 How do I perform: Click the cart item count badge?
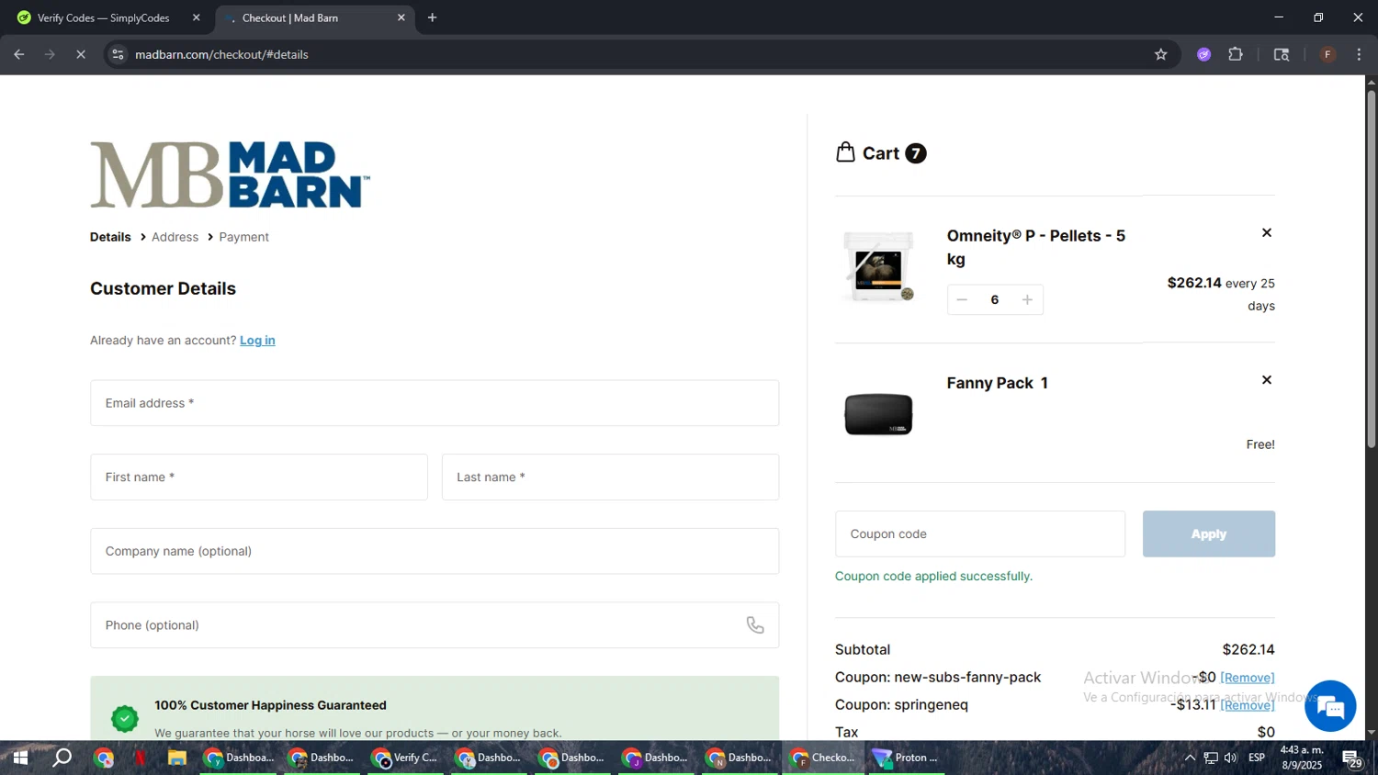[916, 153]
